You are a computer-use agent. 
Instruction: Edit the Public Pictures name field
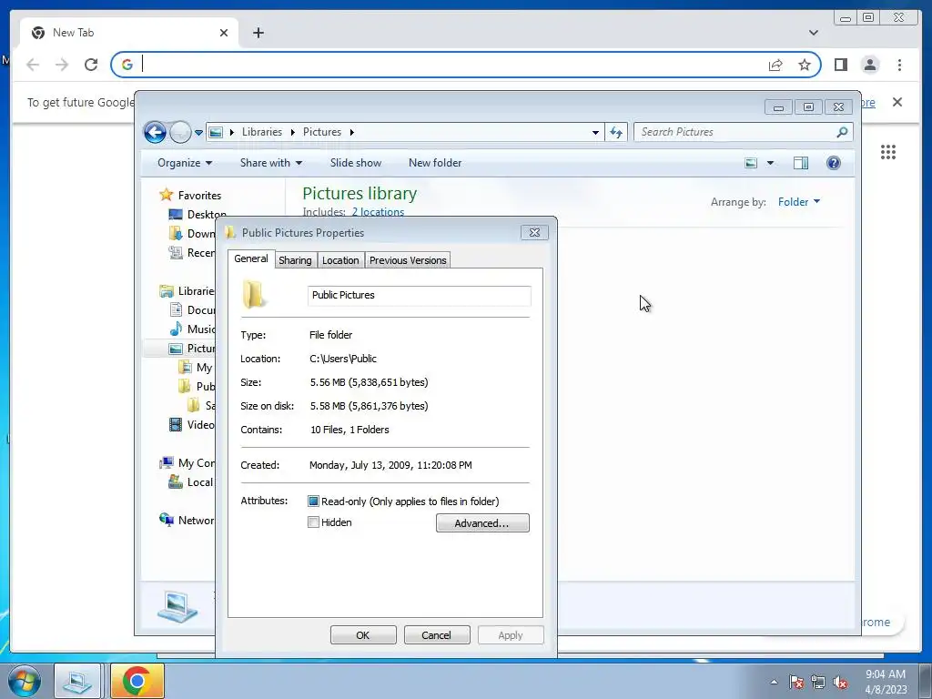point(419,296)
